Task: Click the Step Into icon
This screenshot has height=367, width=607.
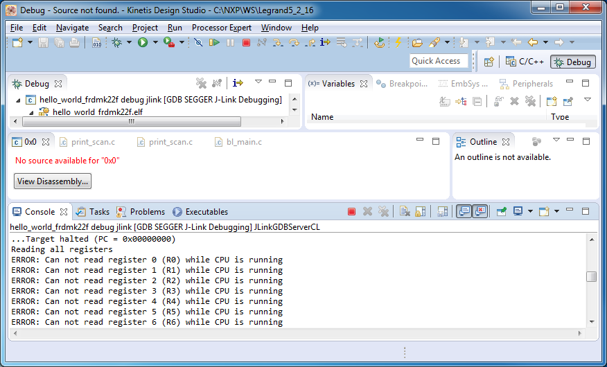Action: tap(278, 42)
